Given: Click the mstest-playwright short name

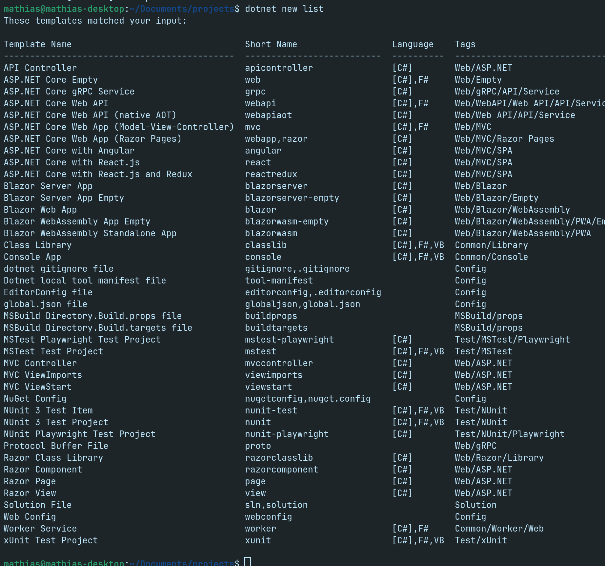Looking at the screenshot, I should point(289,339).
